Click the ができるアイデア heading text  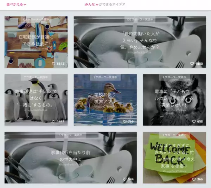click(x=112, y=5)
